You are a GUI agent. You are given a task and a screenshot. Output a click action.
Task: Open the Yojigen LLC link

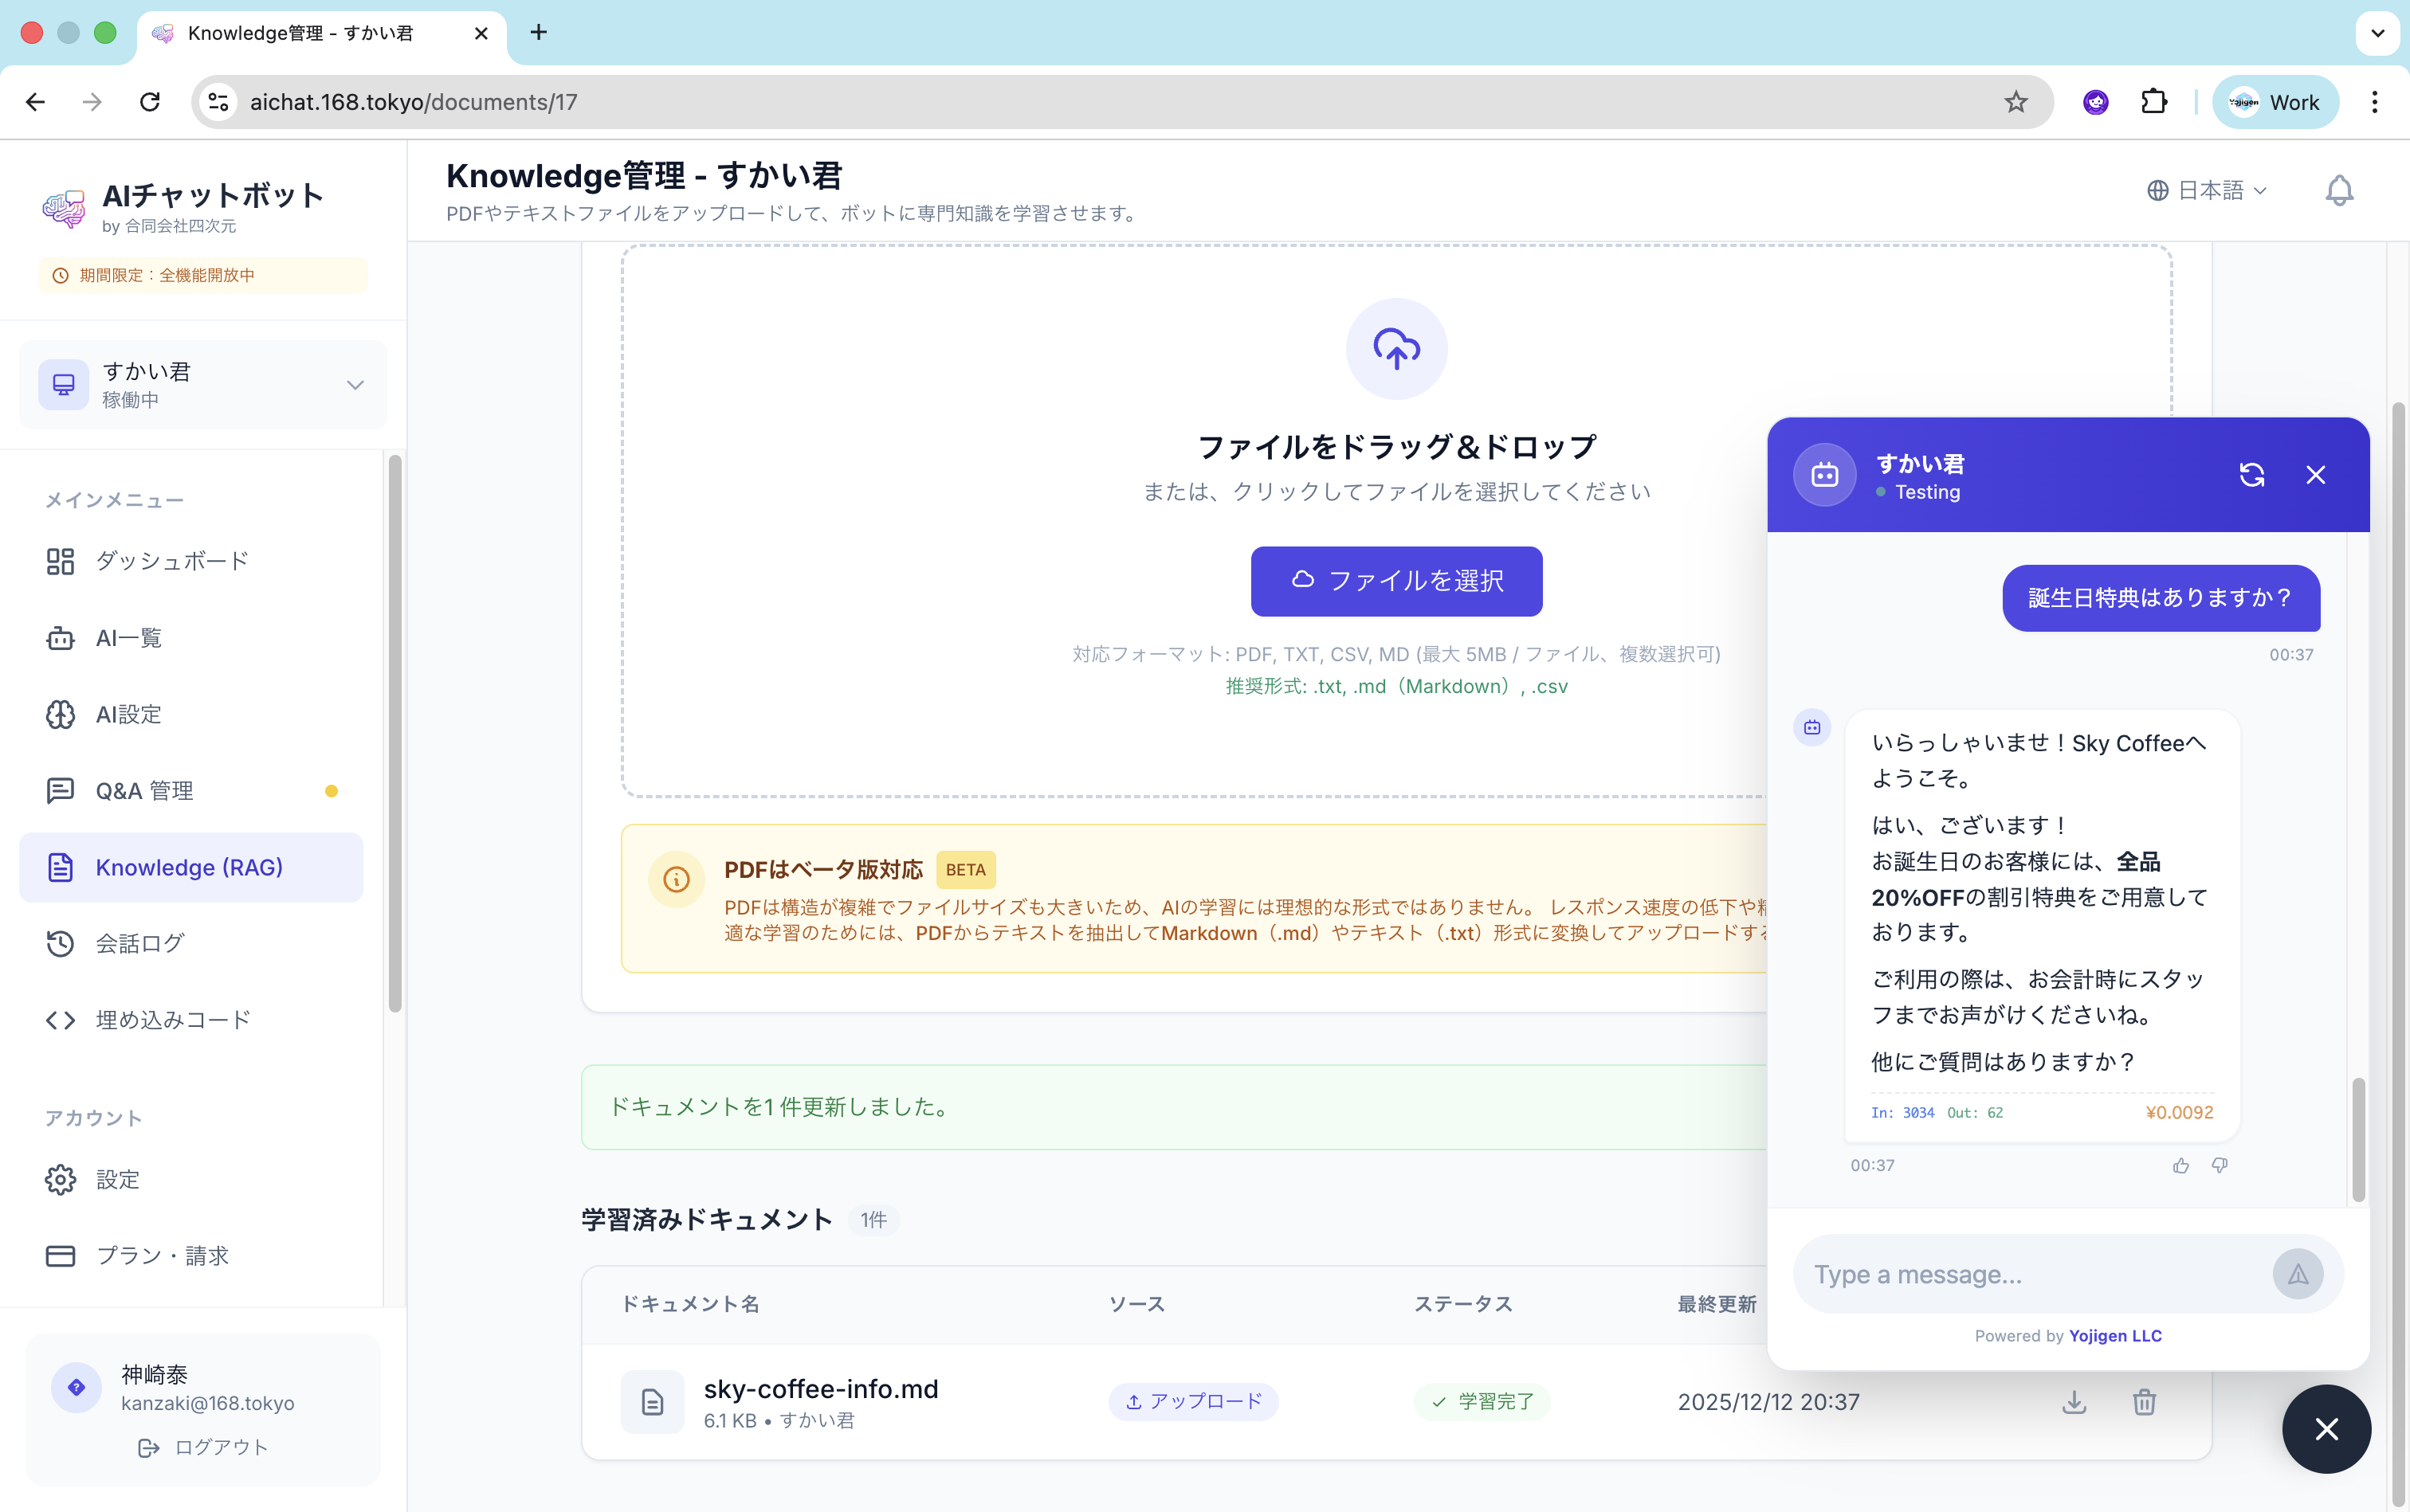pyautogui.click(x=2115, y=1336)
